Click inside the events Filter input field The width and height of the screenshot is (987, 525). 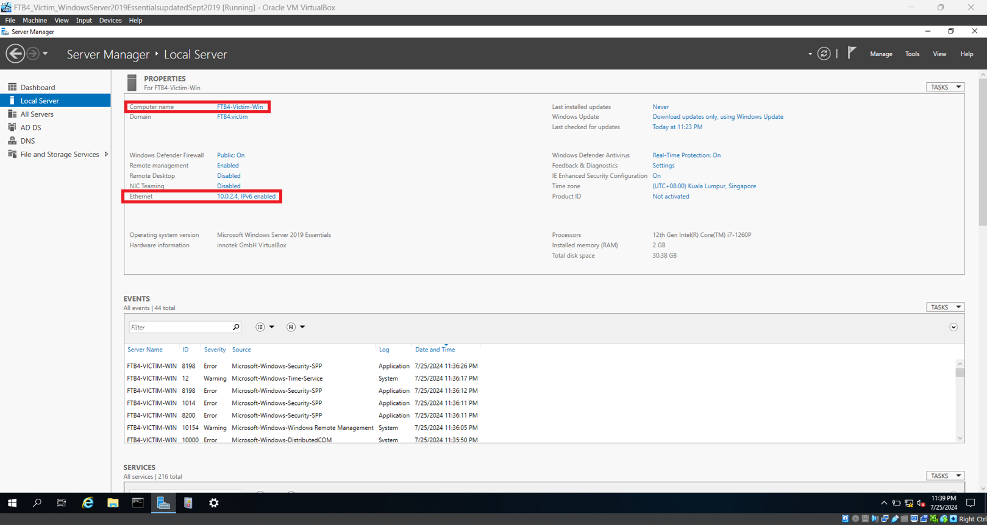click(x=180, y=327)
